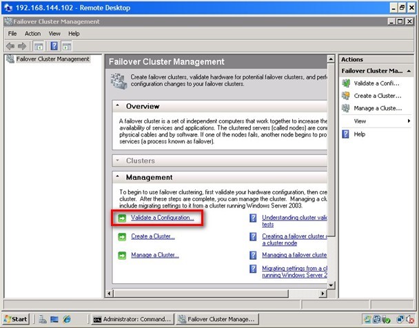Image resolution: width=419 pixels, height=328 pixels.
Task: Click Create a Cluster icon in Actions pane
Action: click(346, 96)
